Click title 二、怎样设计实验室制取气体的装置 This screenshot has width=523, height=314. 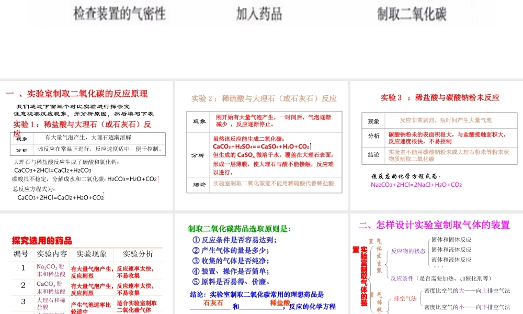[x=434, y=225]
